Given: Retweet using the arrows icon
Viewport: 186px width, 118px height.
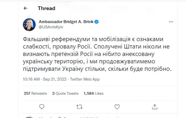Looking at the screenshot, I should (79, 107).
